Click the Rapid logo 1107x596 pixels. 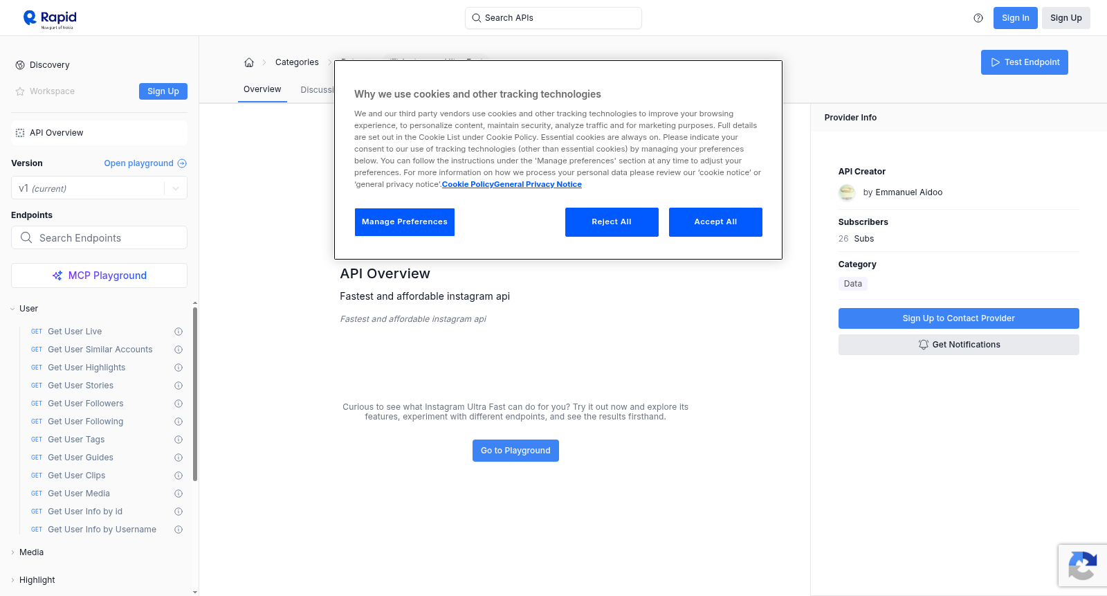50,19
